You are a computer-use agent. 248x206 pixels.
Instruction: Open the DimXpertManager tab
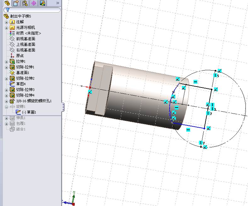tap(34, 3)
